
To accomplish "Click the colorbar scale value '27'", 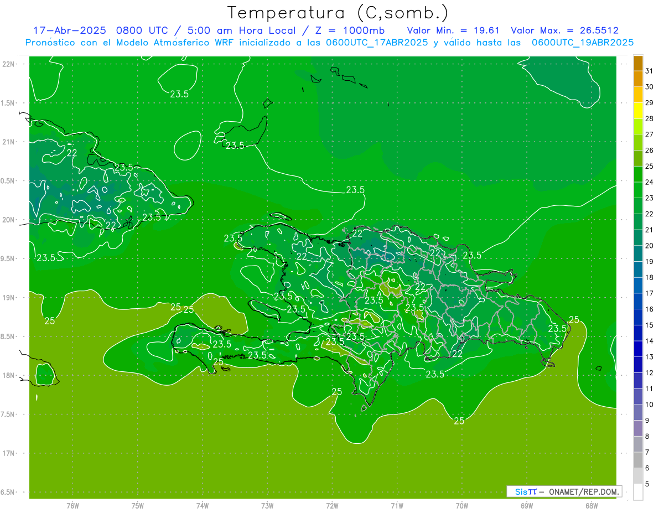I will (x=650, y=134).
